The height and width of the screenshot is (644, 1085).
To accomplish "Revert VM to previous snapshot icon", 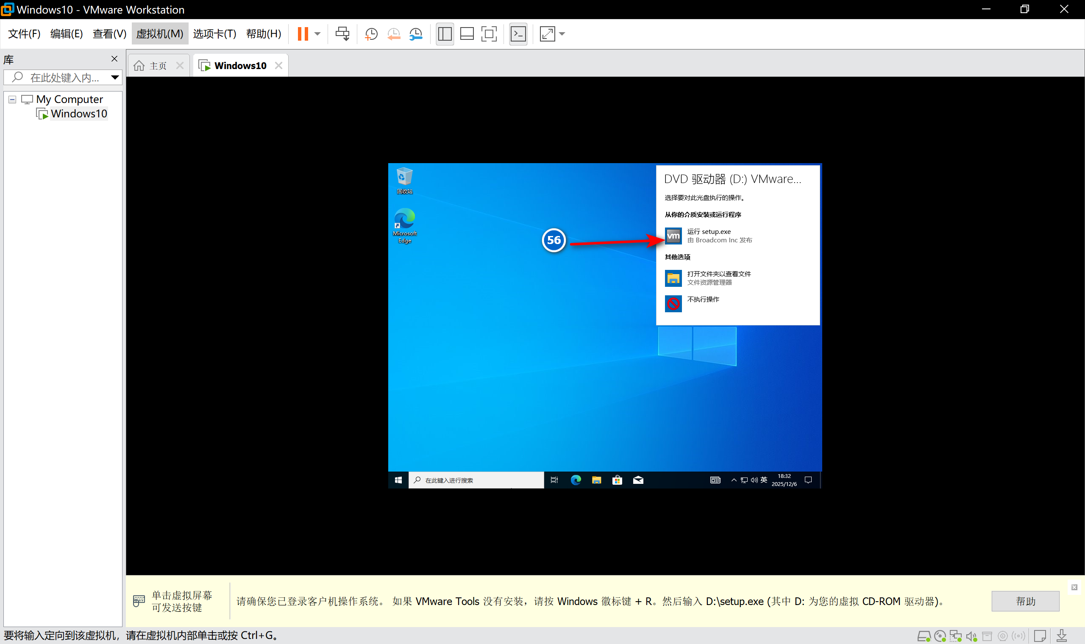I will (394, 34).
